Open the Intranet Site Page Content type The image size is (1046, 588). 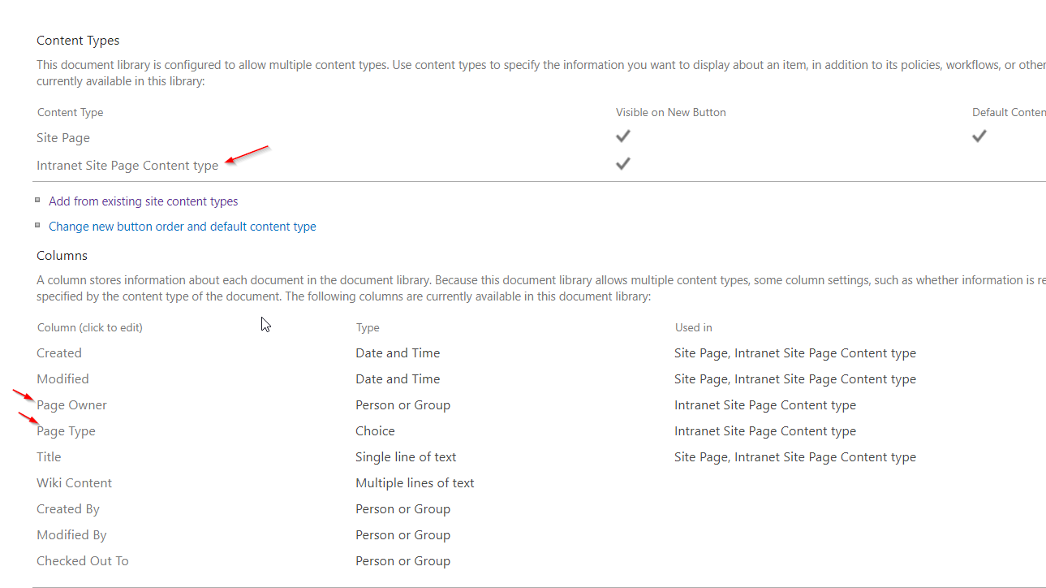coord(127,166)
